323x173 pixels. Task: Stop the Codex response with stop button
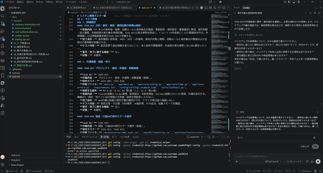pyautogui.click(x=318, y=161)
